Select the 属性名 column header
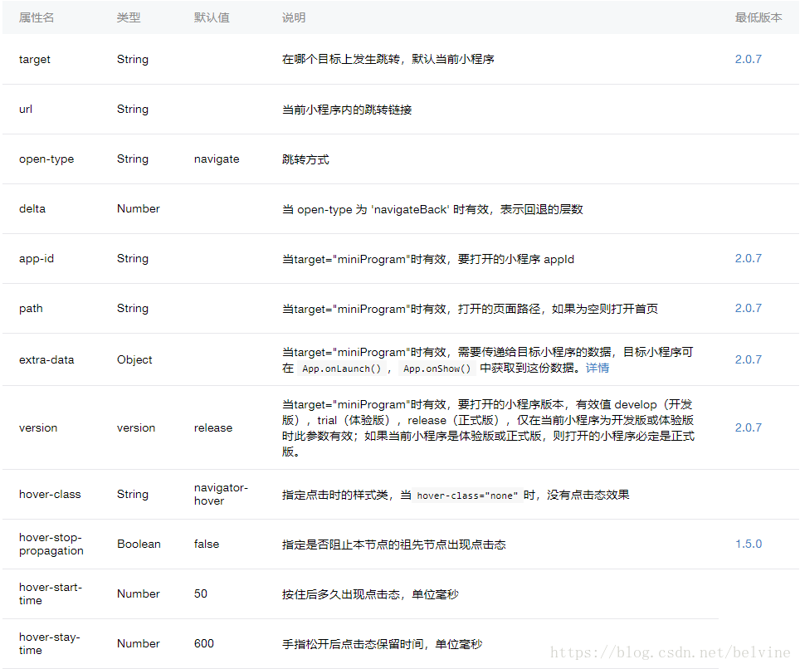The width and height of the screenshot is (800, 669). point(37,18)
